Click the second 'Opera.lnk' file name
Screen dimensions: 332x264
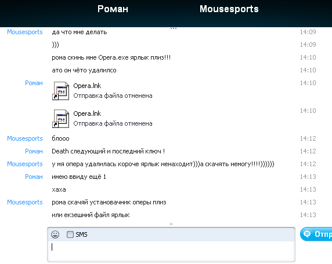coord(87,113)
